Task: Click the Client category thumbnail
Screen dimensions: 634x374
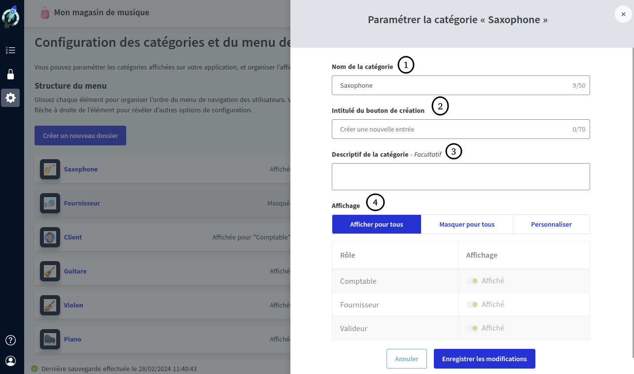Action: click(50, 237)
